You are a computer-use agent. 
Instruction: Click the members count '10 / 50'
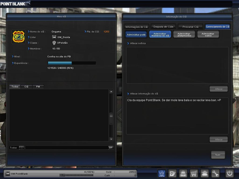click(x=56, y=49)
